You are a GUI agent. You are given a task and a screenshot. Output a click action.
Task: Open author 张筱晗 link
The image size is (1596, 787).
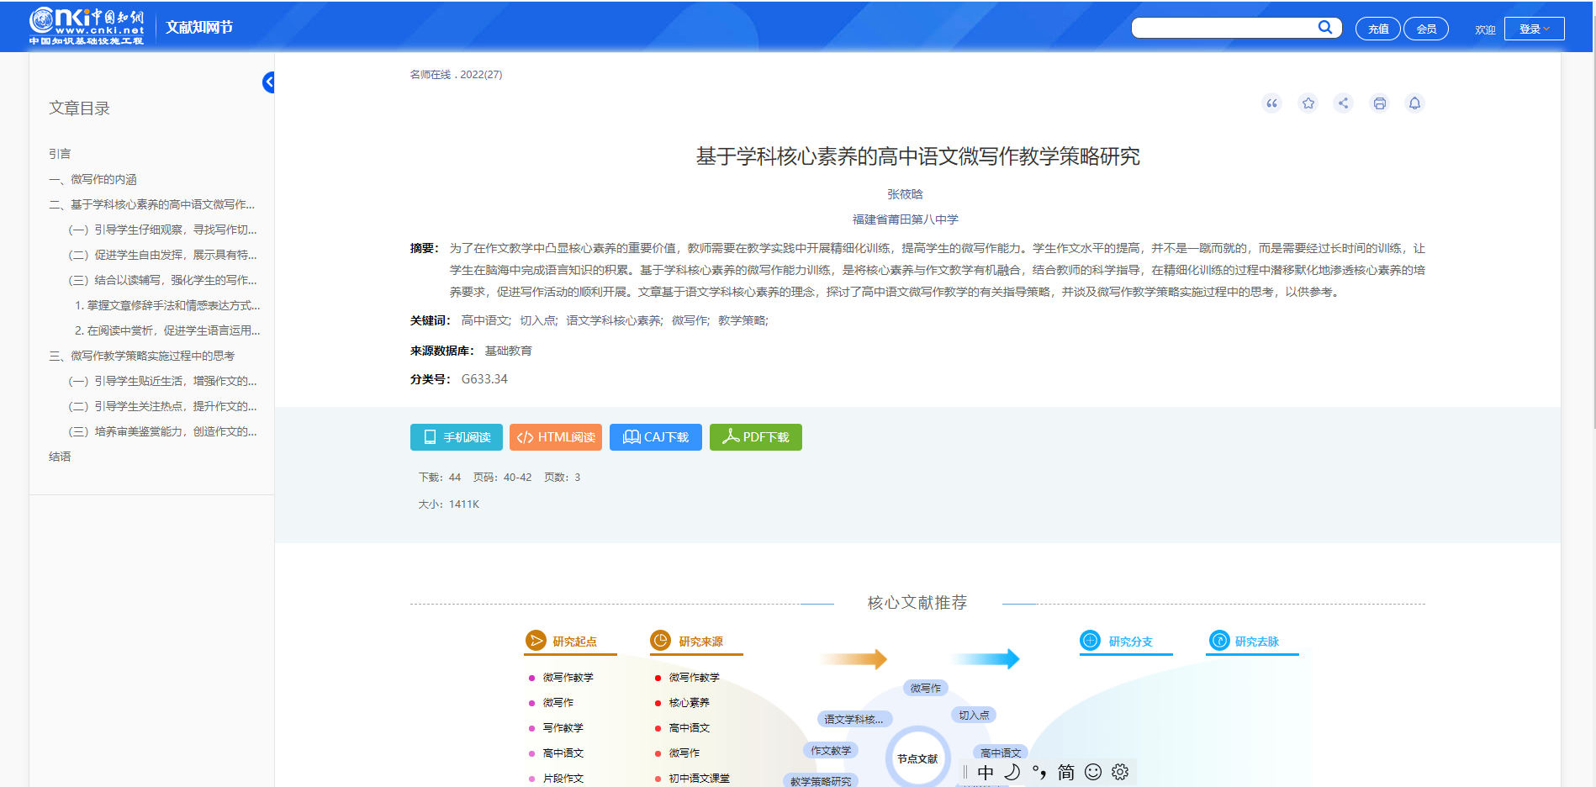pos(905,194)
